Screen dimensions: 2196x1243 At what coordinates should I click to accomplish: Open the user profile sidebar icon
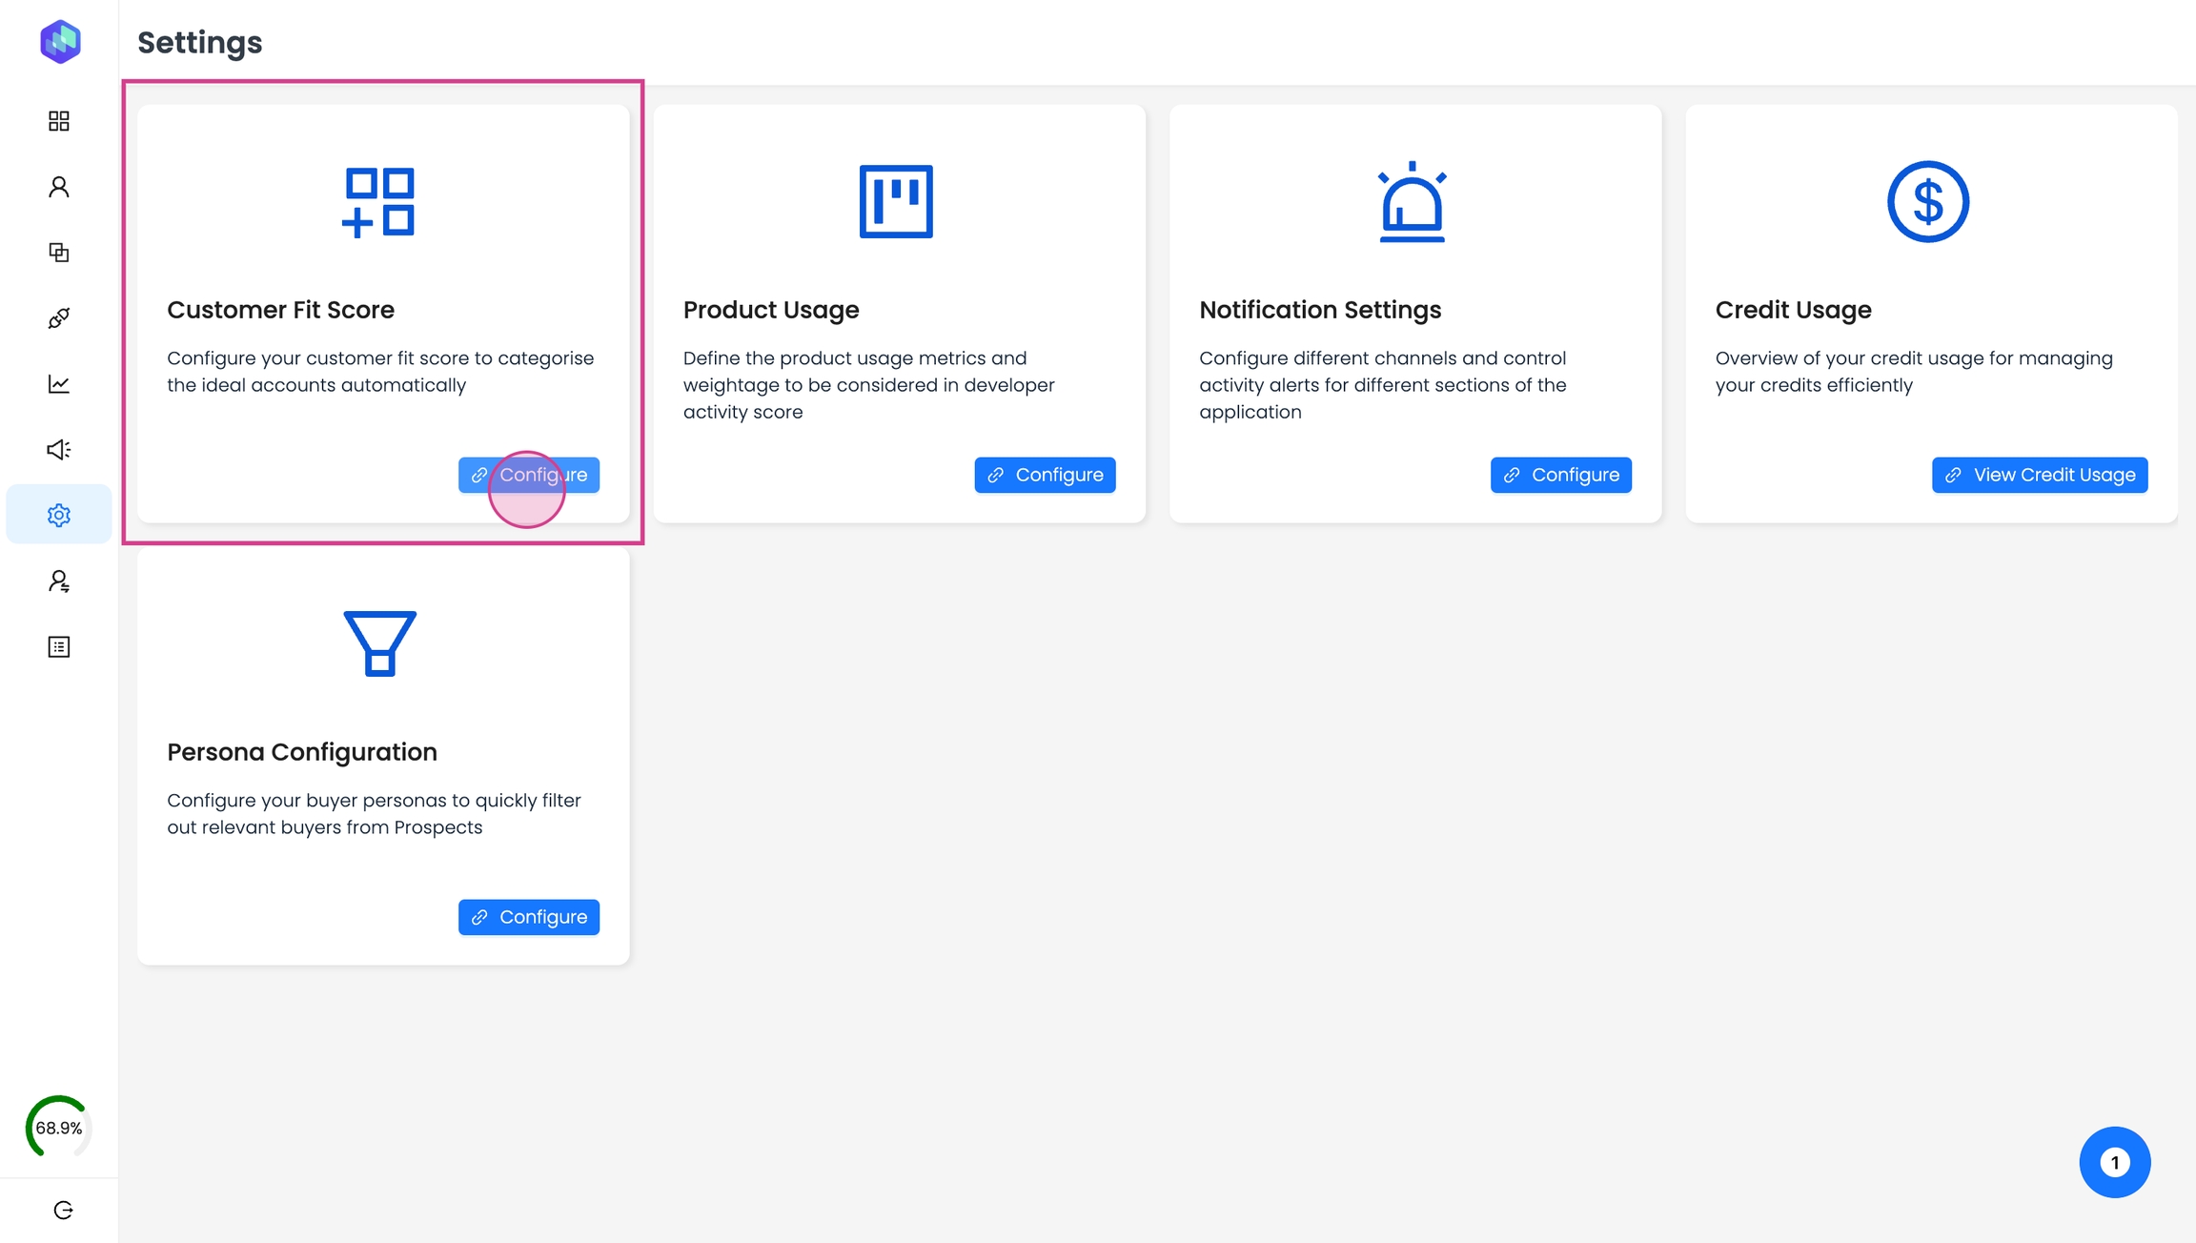59,187
